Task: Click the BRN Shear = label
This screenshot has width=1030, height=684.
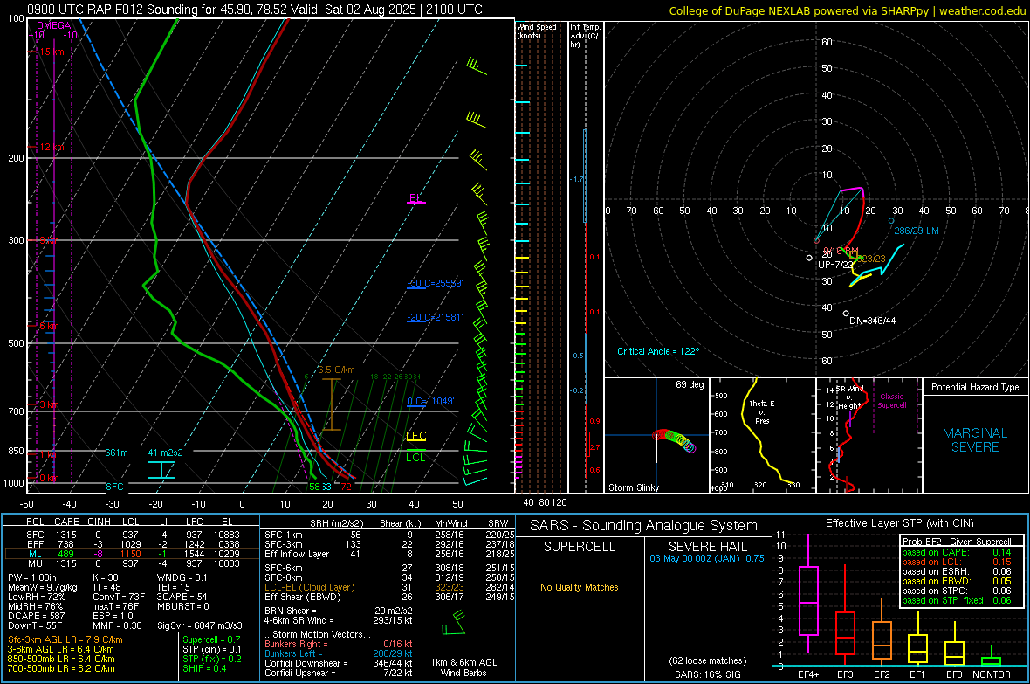Action: click(x=291, y=611)
